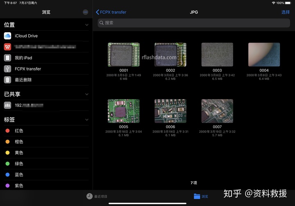Screen dimensions: 295x206
Task: Select the red WPS app location icon
Action: [x=7, y=47]
